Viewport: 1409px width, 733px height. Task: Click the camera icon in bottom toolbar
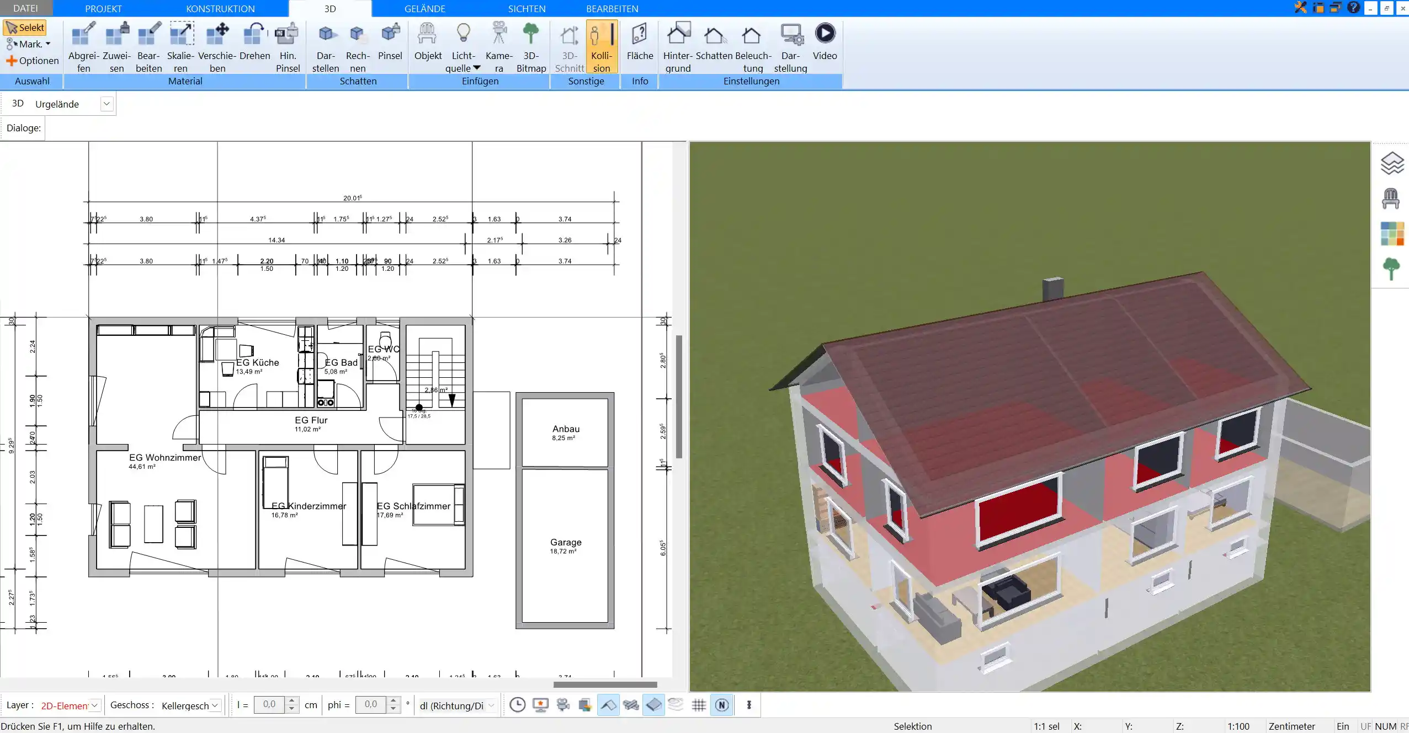coord(563,705)
